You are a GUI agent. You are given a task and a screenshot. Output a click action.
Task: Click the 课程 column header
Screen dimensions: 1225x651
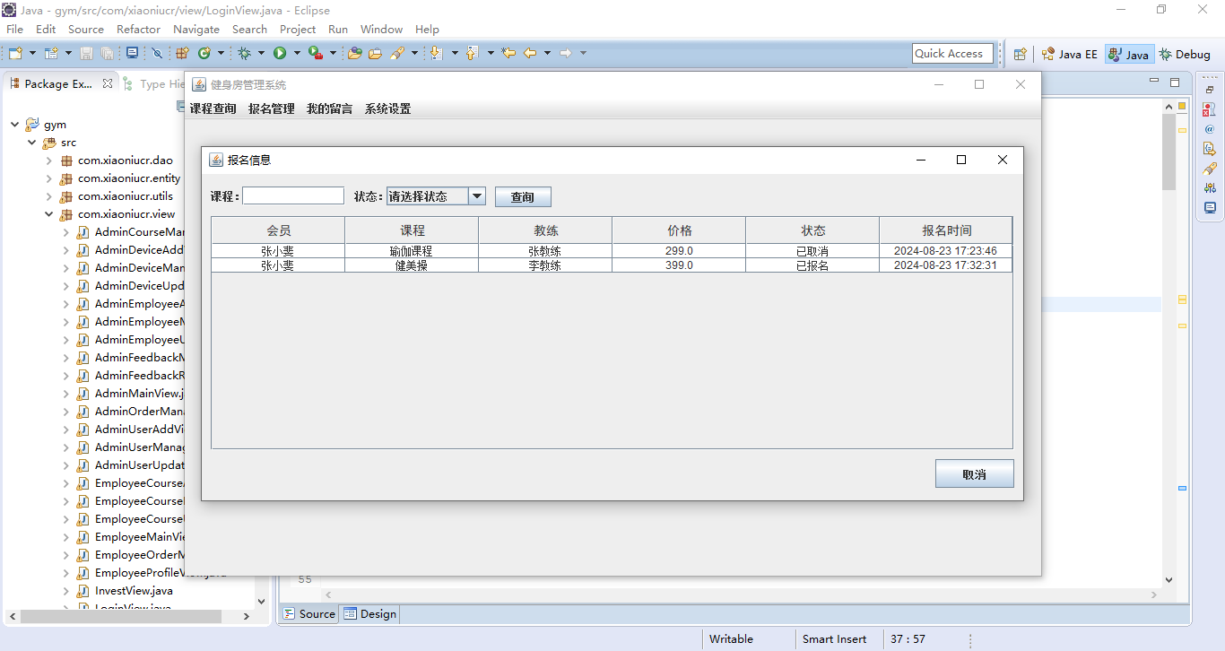(412, 230)
